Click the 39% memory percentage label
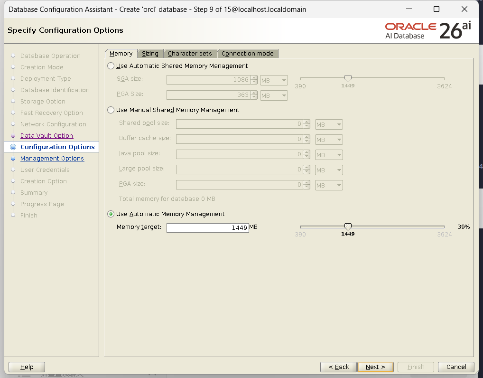The image size is (483, 378). 464,227
